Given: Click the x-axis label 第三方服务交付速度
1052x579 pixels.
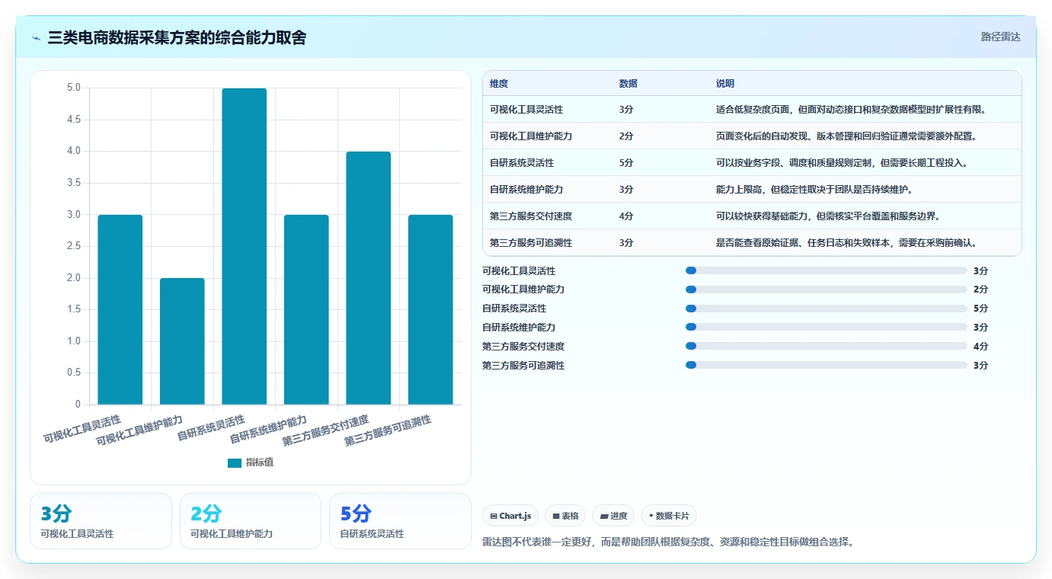Looking at the screenshot, I should (x=326, y=431).
